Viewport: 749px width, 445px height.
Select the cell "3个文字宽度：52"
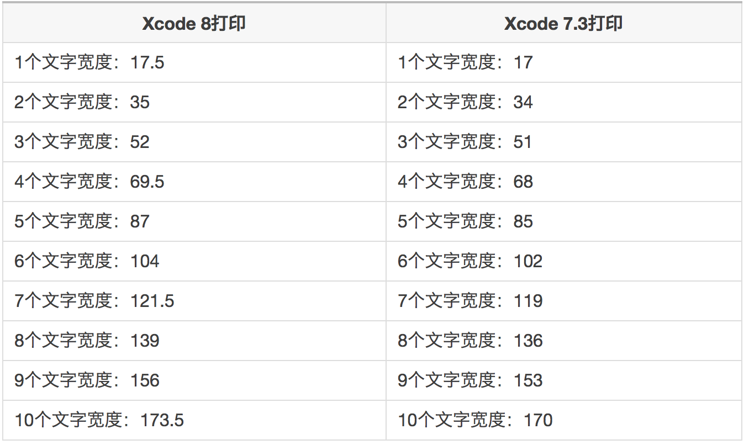(x=82, y=142)
